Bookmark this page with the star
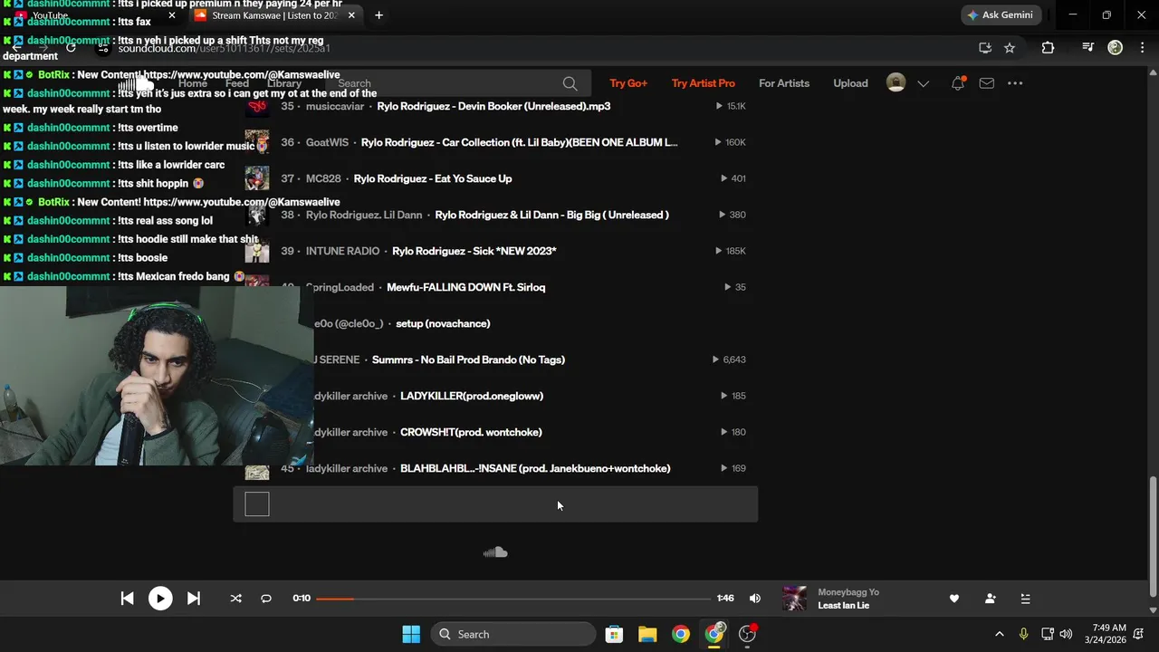Screen dimensions: 1159x652 click(1010, 48)
